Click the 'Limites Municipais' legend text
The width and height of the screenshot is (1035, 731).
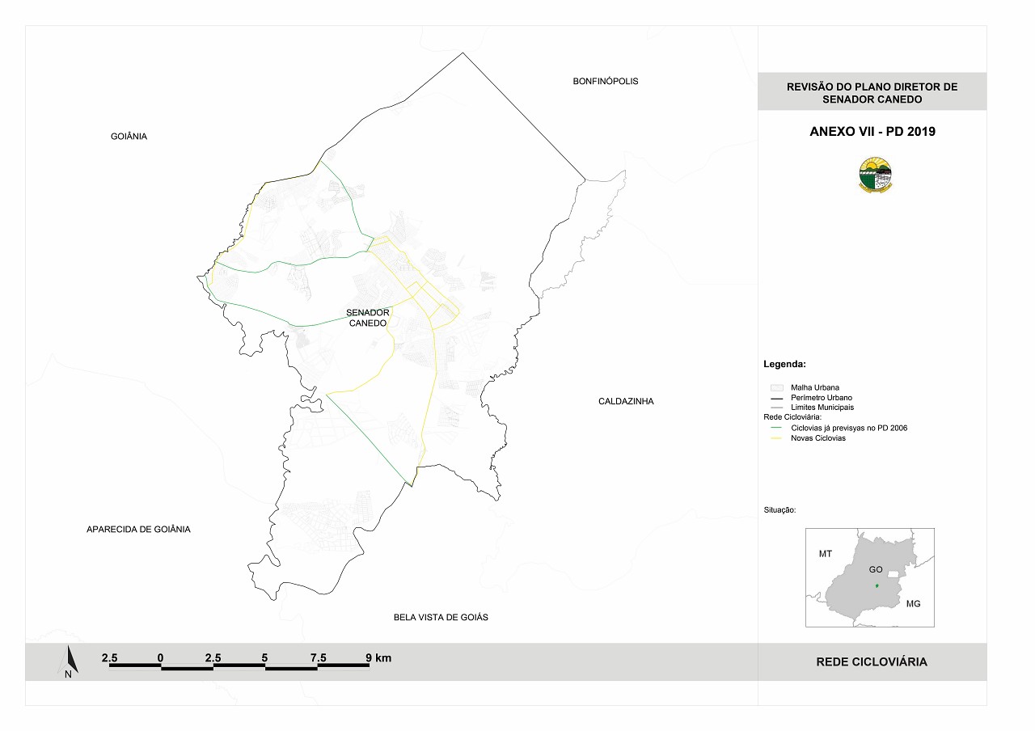pyautogui.click(x=822, y=408)
